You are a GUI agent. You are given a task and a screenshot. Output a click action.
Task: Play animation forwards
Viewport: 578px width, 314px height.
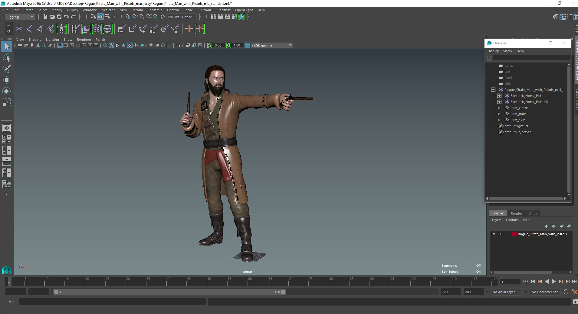(553, 281)
